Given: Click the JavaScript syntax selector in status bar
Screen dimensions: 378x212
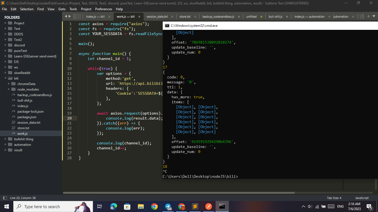Looking at the screenshot, I should click(x=362, y=198).
